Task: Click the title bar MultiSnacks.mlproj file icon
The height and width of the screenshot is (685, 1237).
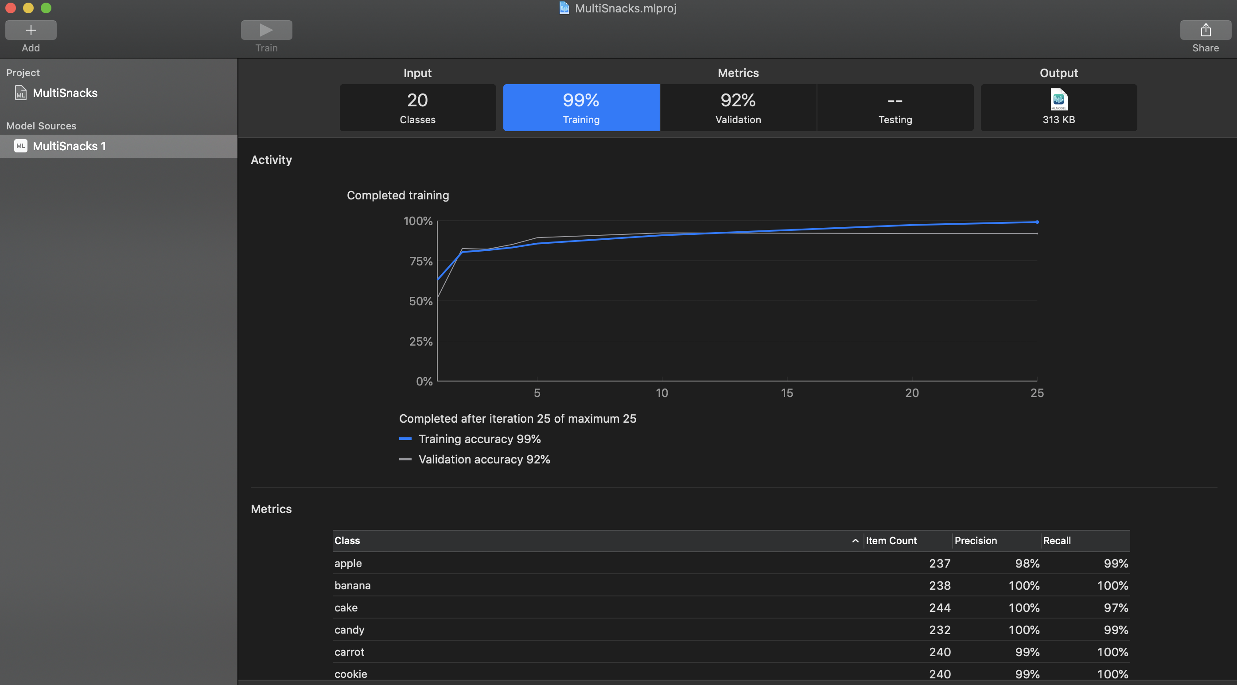Action: tap(564, 8)
